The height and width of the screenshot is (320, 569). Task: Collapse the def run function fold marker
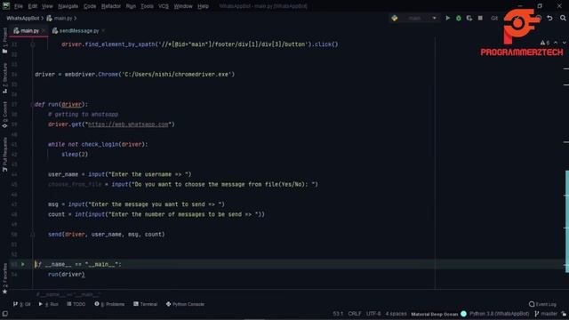click(x=32, y=105)
